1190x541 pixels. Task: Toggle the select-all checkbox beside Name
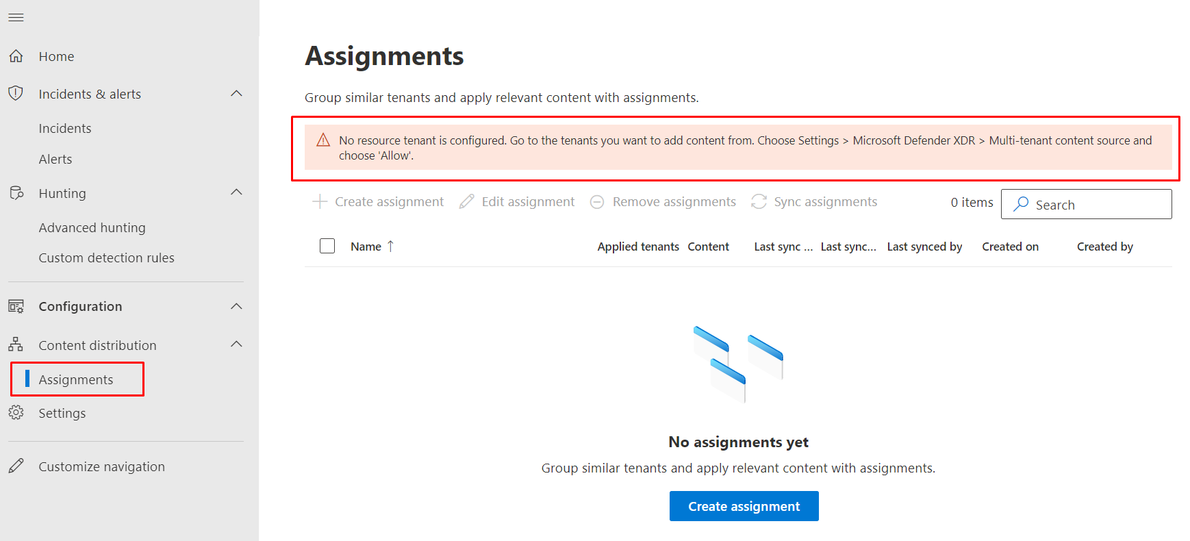pyautogui.click(x=327, y=246)
